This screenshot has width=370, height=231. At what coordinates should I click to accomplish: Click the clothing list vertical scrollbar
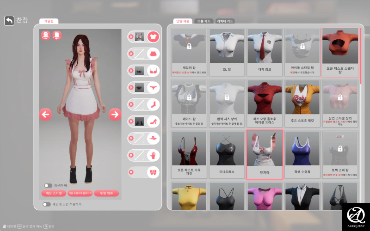[x=360, y=55]
